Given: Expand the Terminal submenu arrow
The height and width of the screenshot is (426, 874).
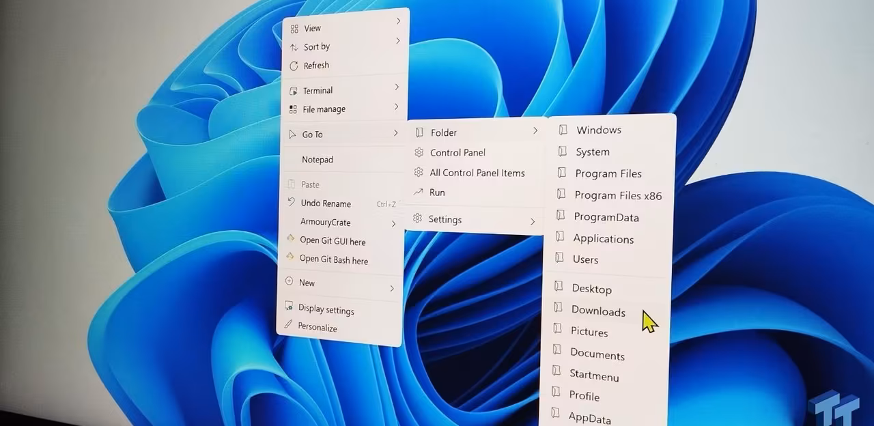Looking at the screenshot, I should [397, 87].
